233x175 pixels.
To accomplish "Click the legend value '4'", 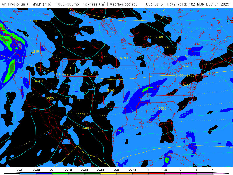I will pyautogui.click(x=213, y=170).
